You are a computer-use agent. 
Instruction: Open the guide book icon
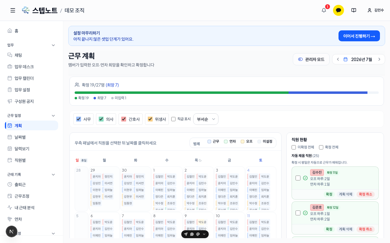pyautogui.click(x=354, y=10)
